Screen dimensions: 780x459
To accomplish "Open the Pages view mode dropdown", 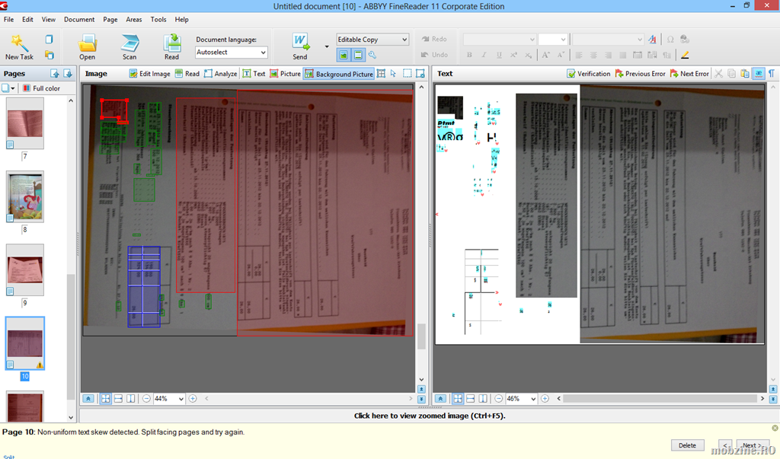I will 8,88.
